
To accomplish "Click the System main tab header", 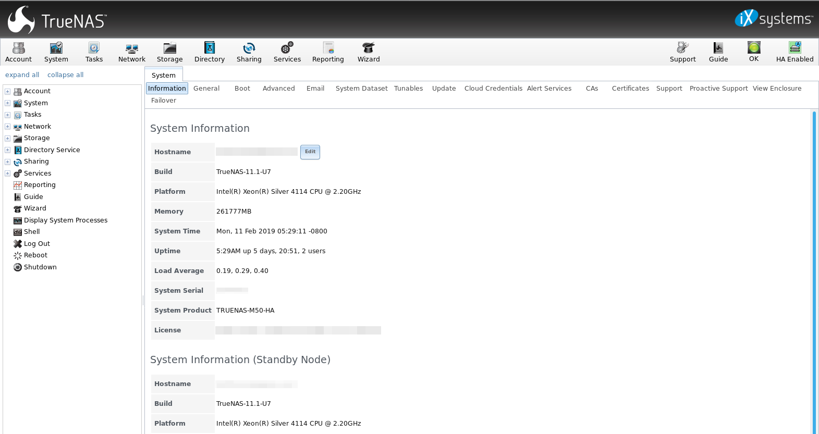I will 164,75.
